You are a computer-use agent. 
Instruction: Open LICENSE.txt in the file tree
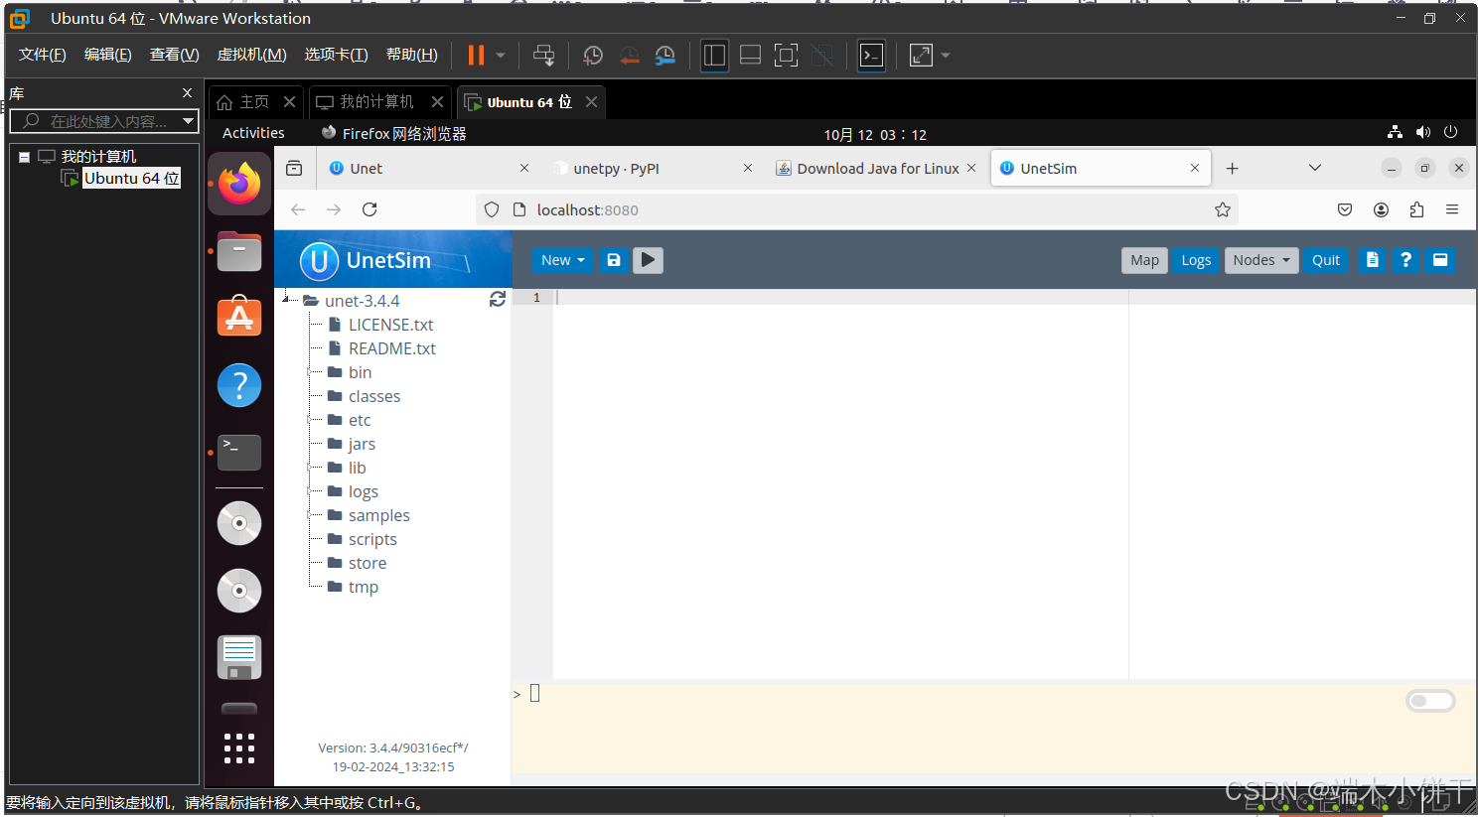point(390,325)
